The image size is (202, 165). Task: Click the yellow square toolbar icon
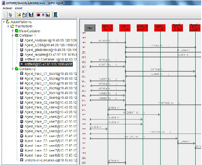tap(48, 15)
